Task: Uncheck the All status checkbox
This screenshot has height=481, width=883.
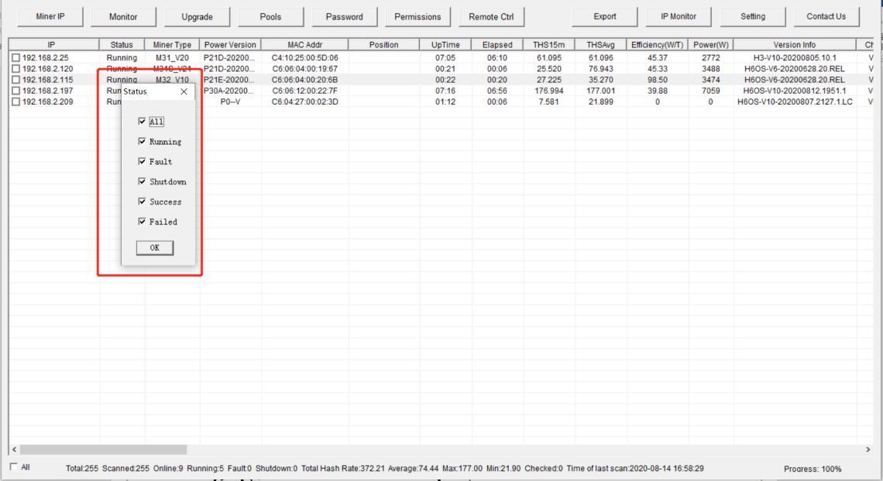Action: (141, 122)
